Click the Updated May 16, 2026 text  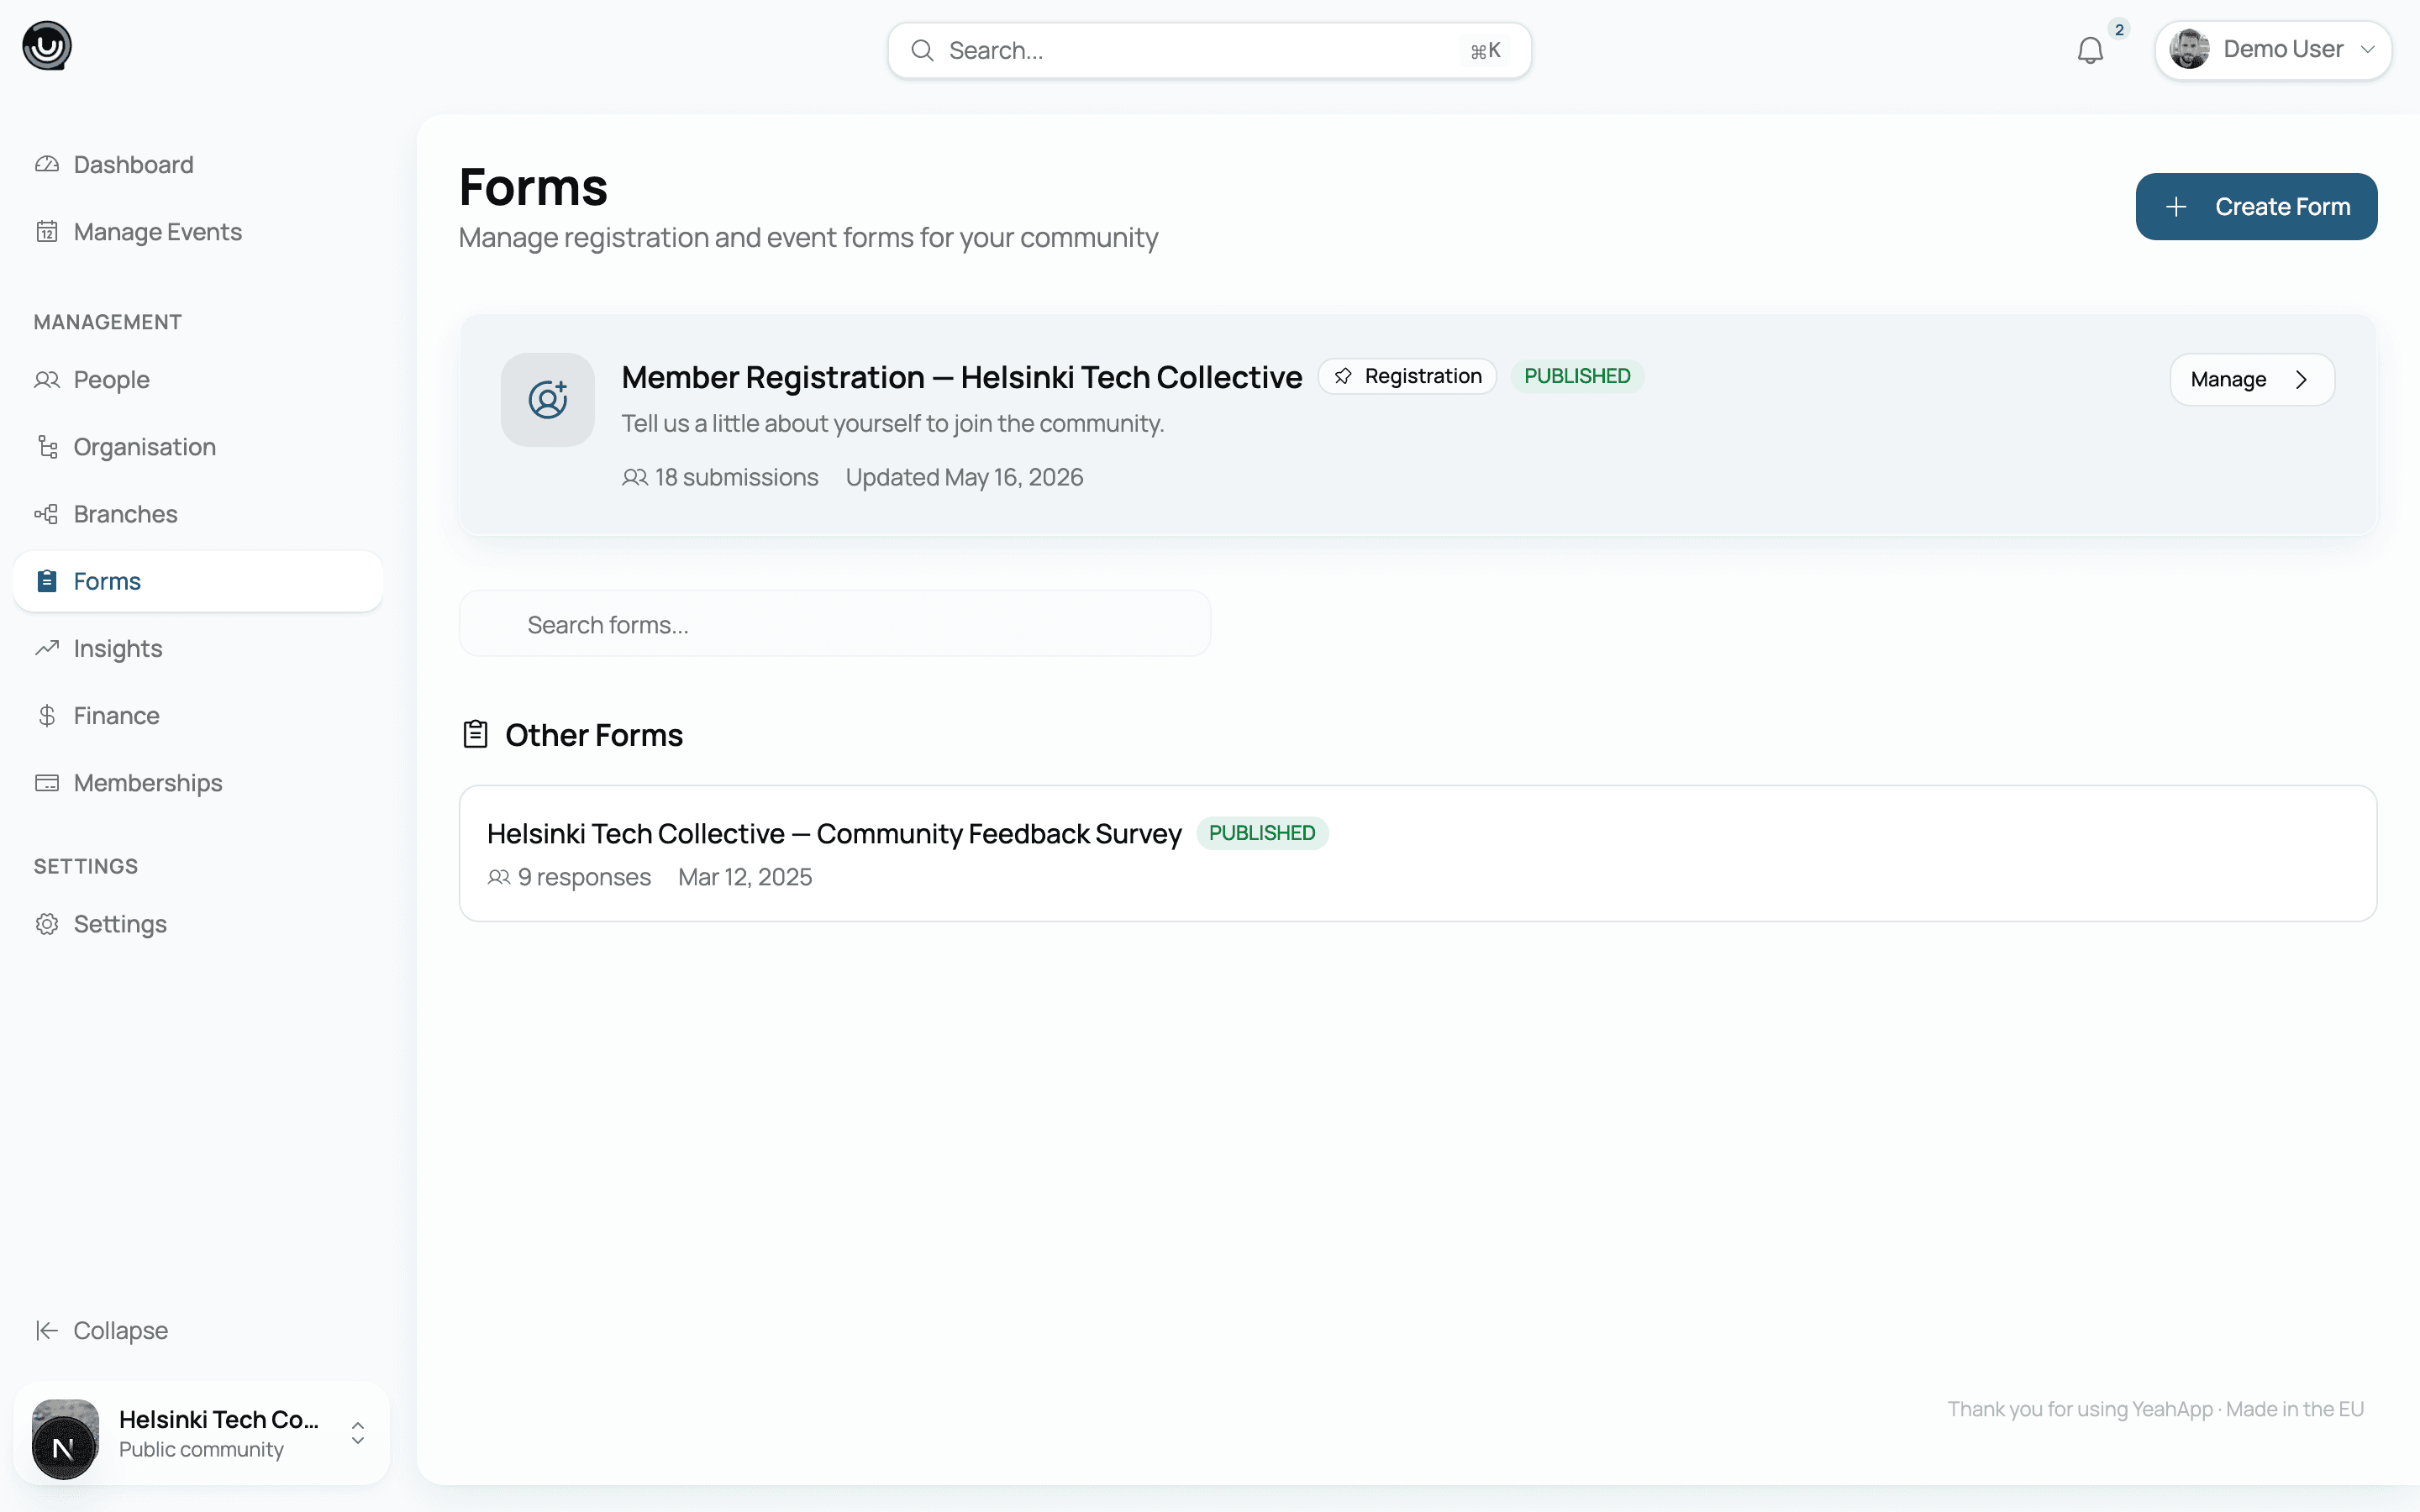pyautogui.click(x=964, y=478)
